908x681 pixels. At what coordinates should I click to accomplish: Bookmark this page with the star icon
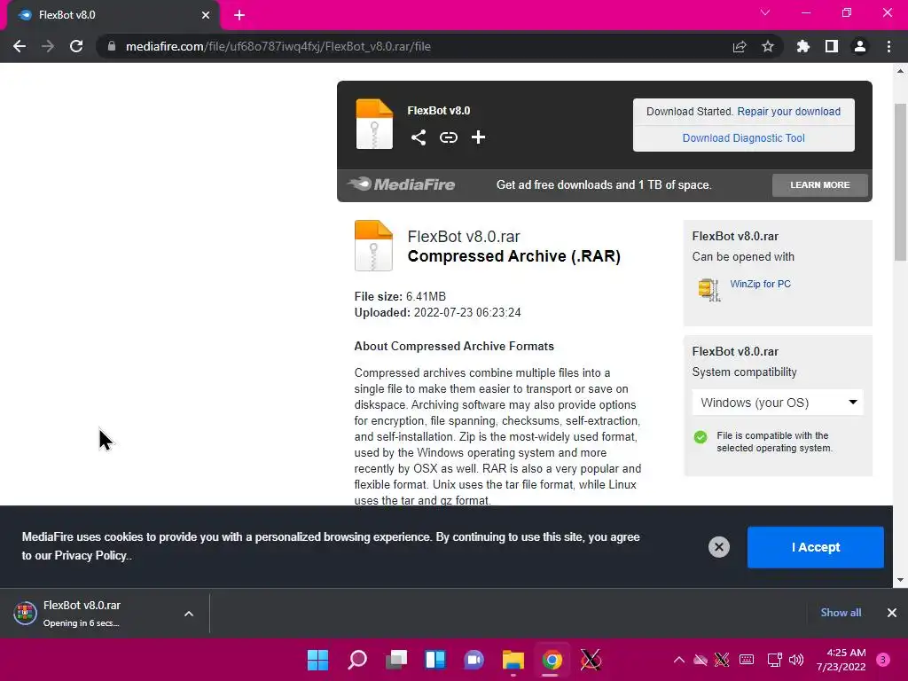click(x=768, y=46)
